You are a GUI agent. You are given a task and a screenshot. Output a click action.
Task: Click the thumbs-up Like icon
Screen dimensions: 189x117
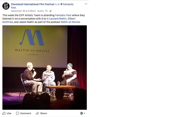pyautogui.click(x=4, y=113)
